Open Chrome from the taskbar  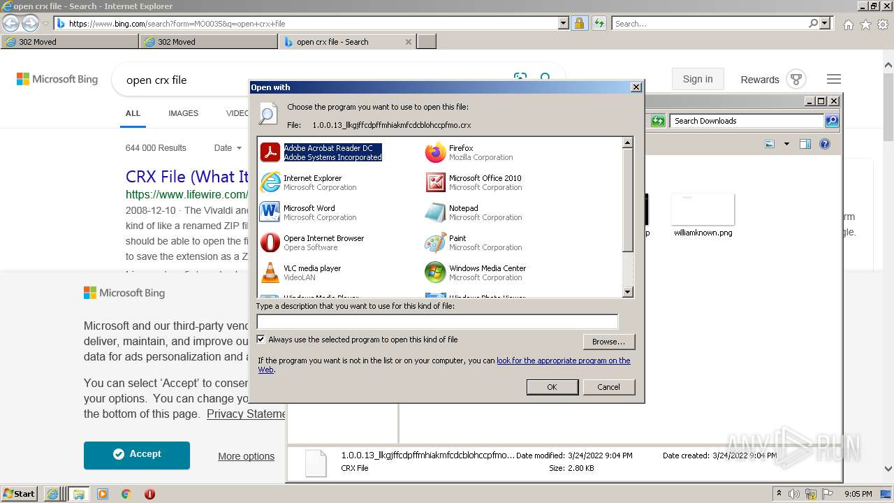click(126, 494)
